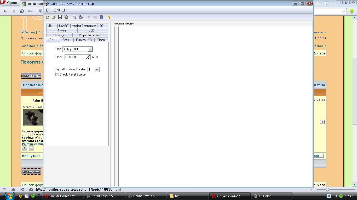357x200 pixels.
Task: Open a file with the yellow folder icon
Action: click(x=54, y=17)
